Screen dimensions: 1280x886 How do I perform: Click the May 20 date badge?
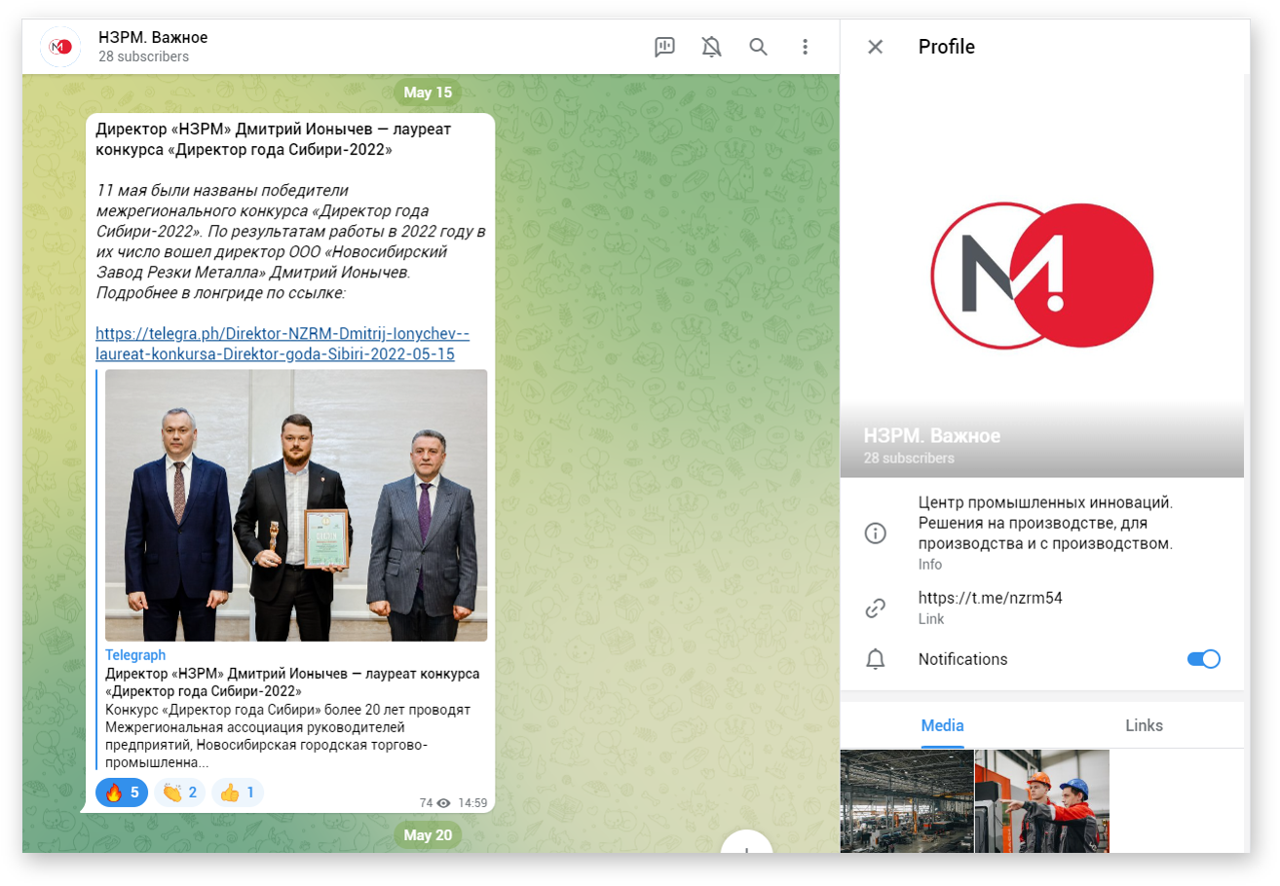[x=428, y=834]
